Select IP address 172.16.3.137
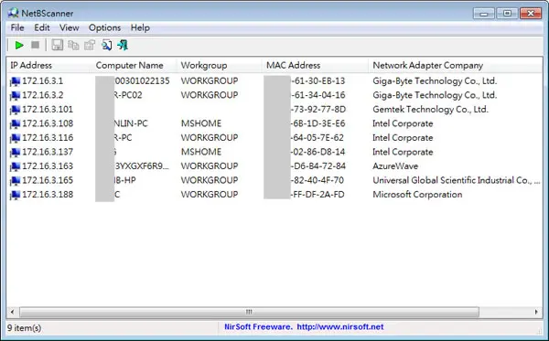 click(48, 152)
